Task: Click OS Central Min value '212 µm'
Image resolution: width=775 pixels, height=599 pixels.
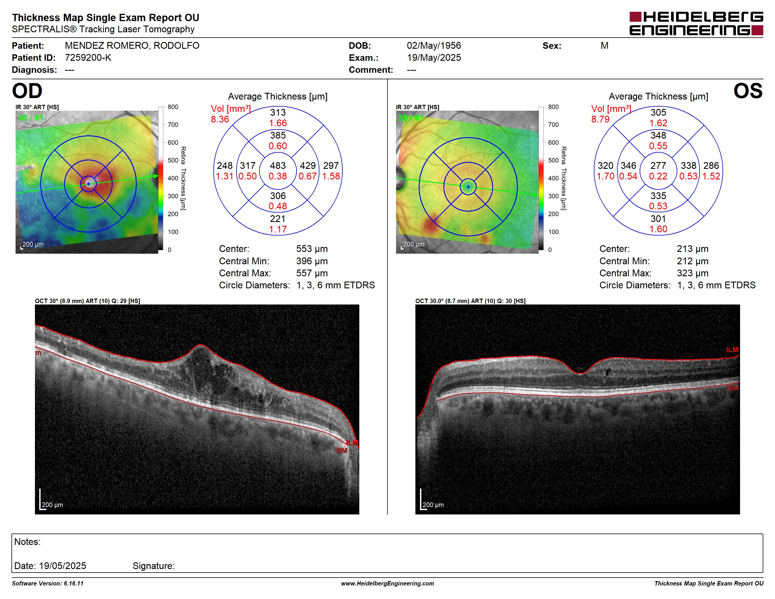Action: pyautogui.click(x=692, y=261)
